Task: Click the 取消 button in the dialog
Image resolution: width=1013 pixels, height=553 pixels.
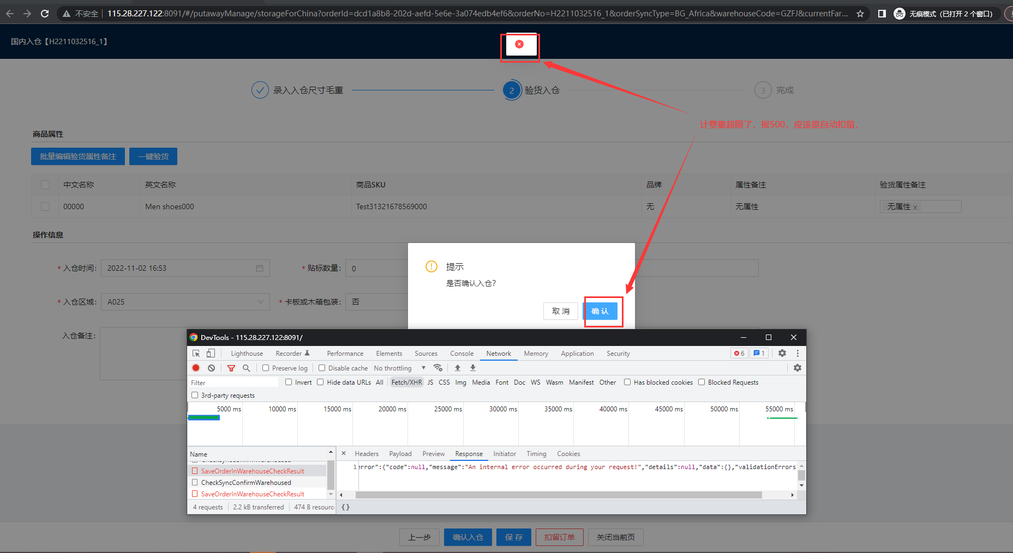Action: point(560,311)
